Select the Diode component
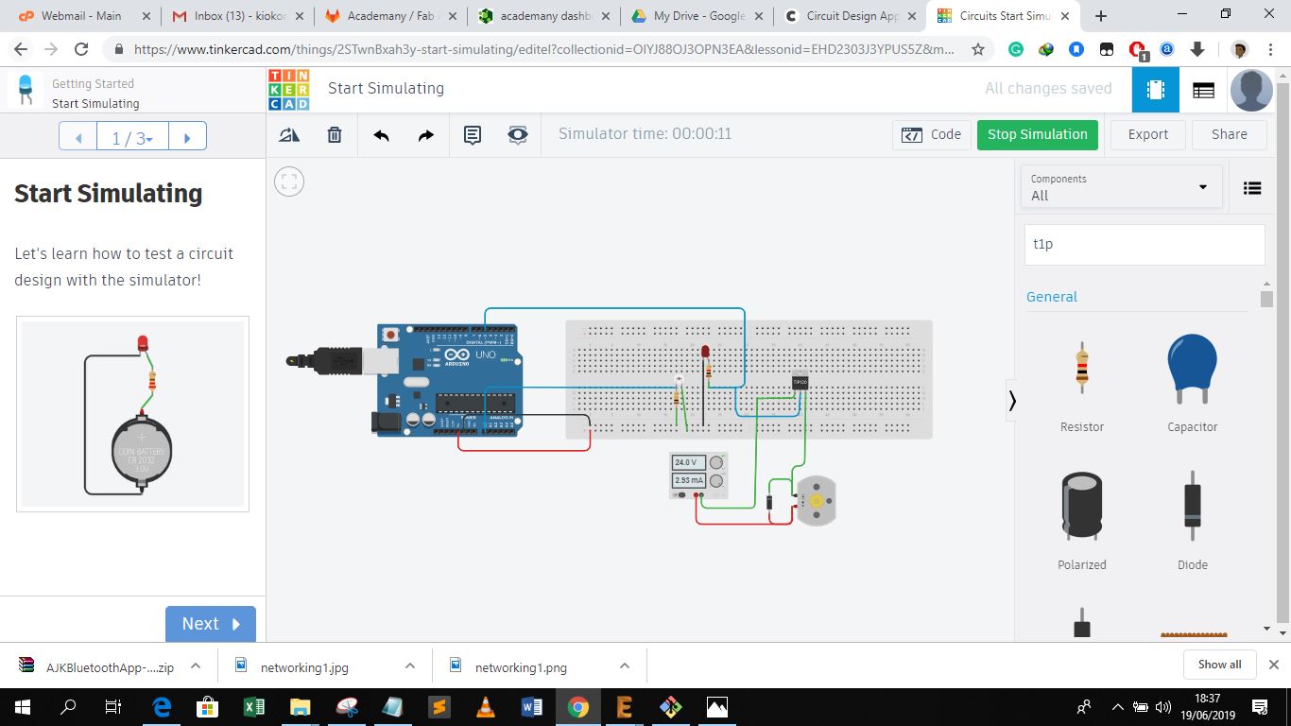 point(1192,520)
